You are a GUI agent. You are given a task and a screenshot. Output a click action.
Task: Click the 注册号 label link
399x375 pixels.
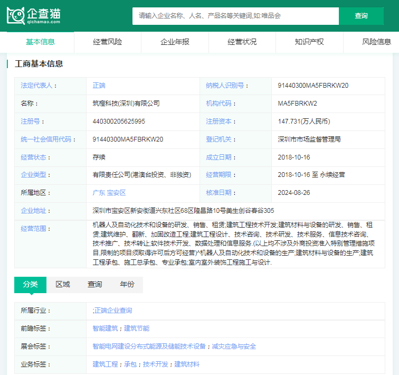pyautogui.click(x=30, y=121)
